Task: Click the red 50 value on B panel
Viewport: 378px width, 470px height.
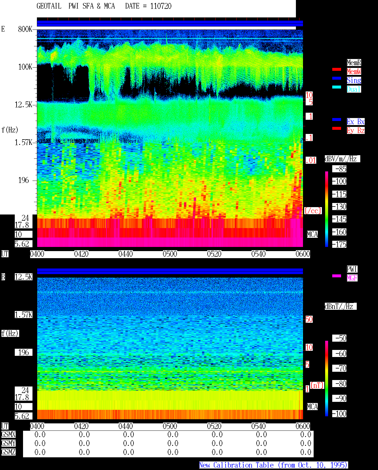Action: [x=309, y=319]
